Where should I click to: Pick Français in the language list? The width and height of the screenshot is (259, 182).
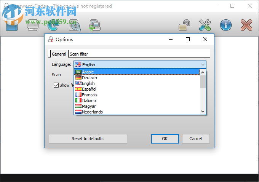tap(137, 95)
